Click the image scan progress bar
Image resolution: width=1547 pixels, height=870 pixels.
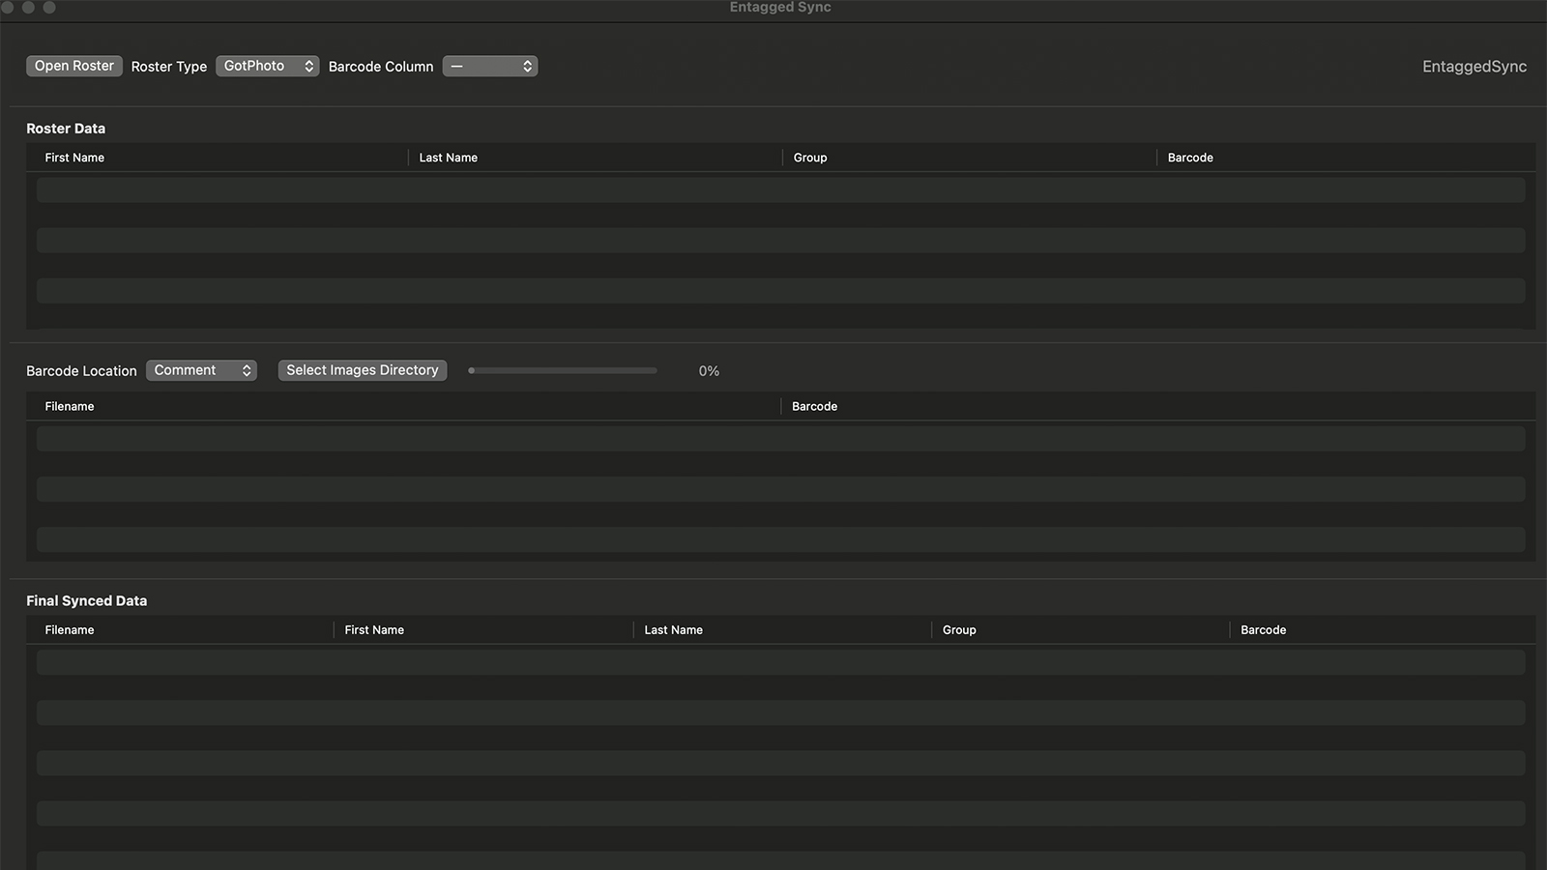point(563,370)
